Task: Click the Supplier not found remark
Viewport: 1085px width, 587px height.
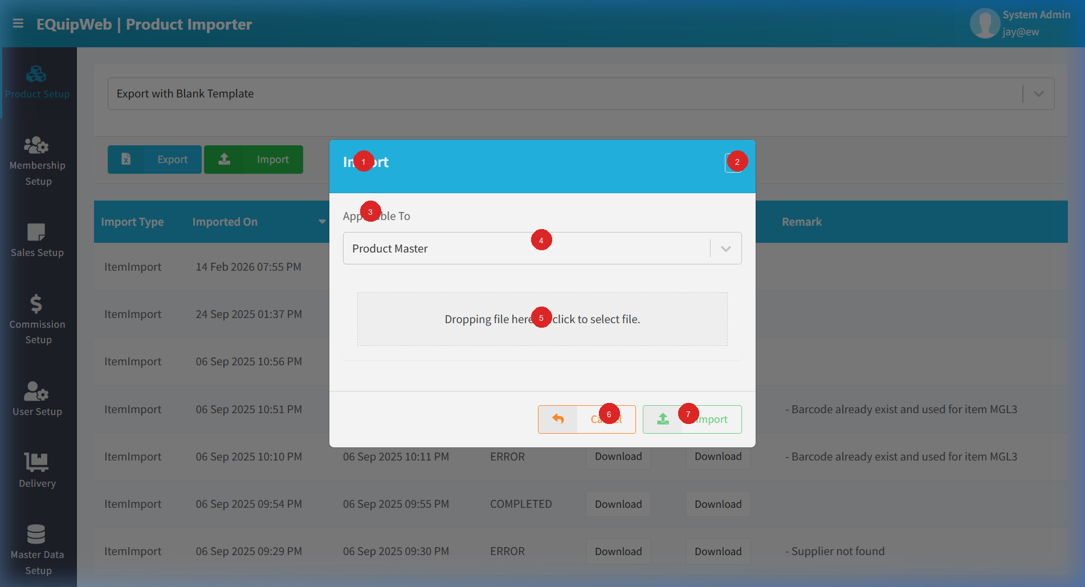Action: [835, 551]
